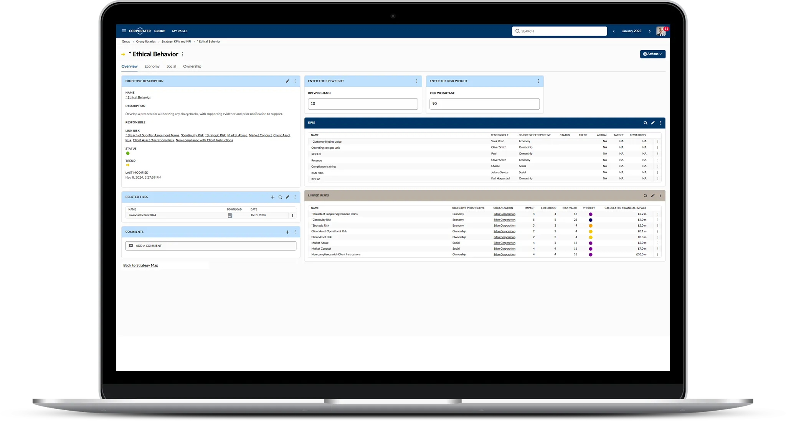Click the Corporater logo
786x421 pixels.
[140, 31]
